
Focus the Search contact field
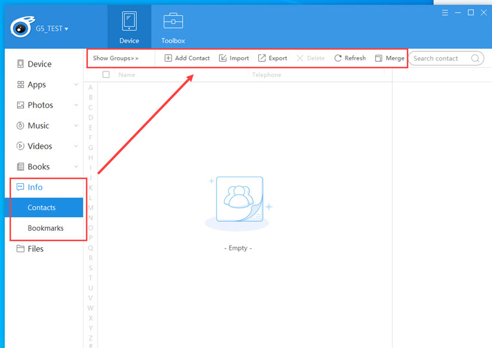(x=446, y=58)
